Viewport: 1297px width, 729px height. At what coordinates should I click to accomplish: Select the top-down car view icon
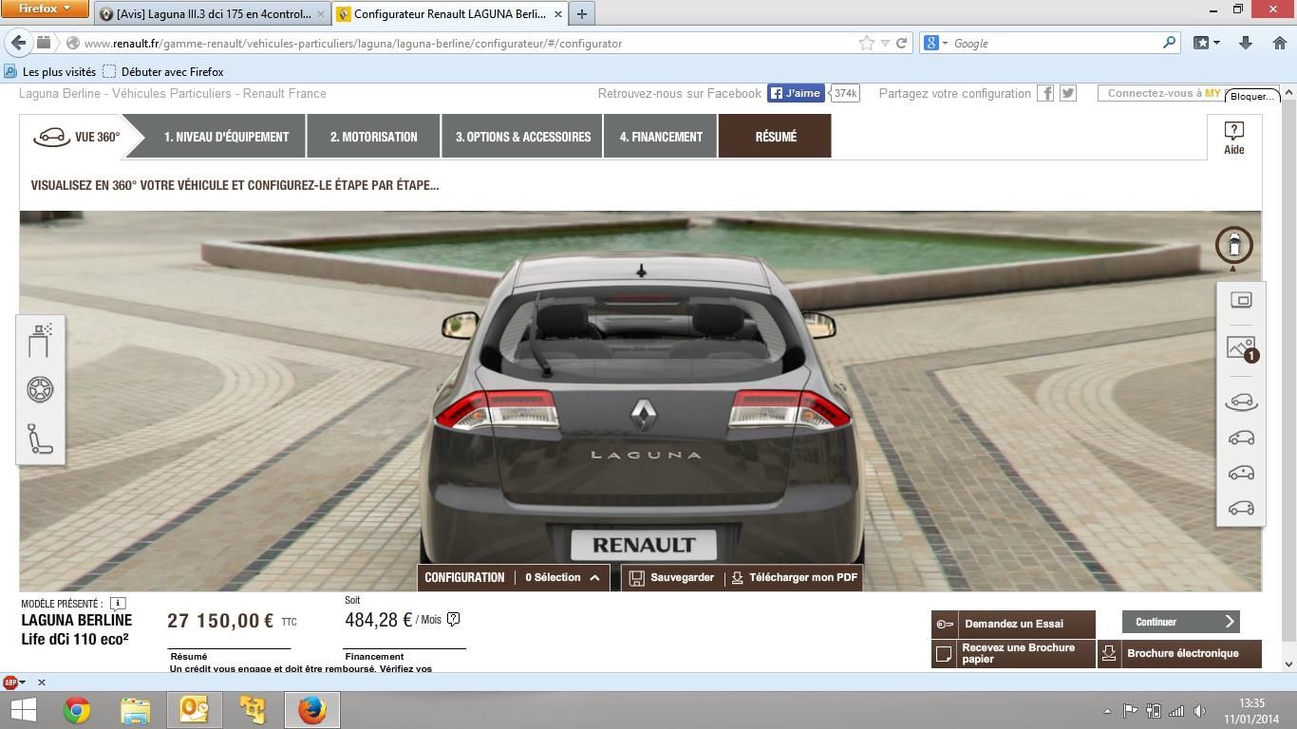(1234, 245)
